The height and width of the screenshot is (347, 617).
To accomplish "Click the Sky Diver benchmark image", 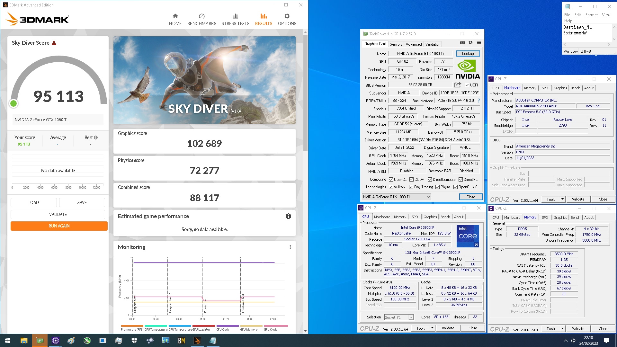I will [204, 80].
